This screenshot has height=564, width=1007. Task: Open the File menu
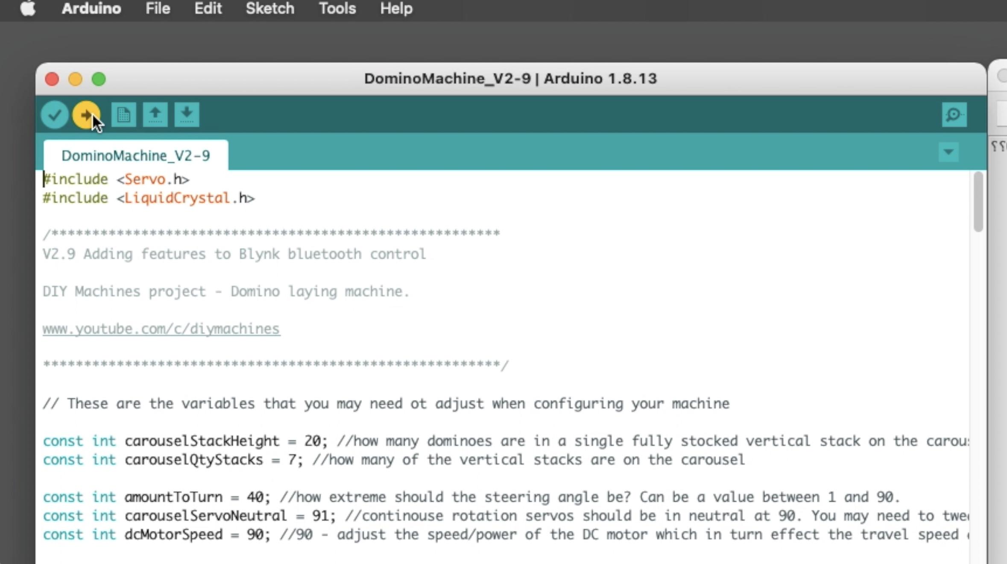click(158, 9)
